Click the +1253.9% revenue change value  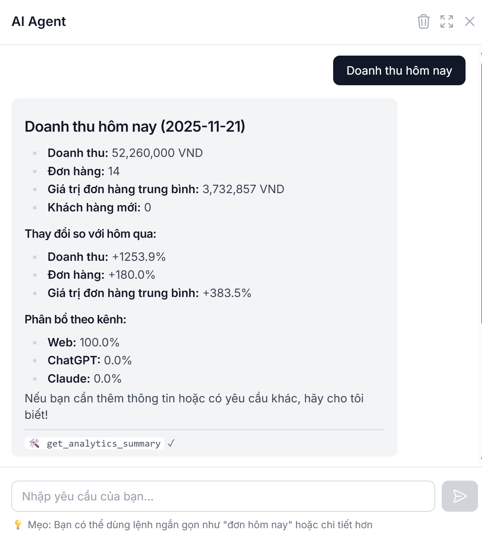click(139, 257)
